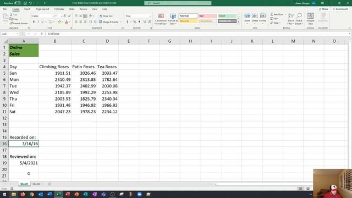Screen dimensions: 352x198
Task: Open Format as Table menu
Action: click(173, 19)
